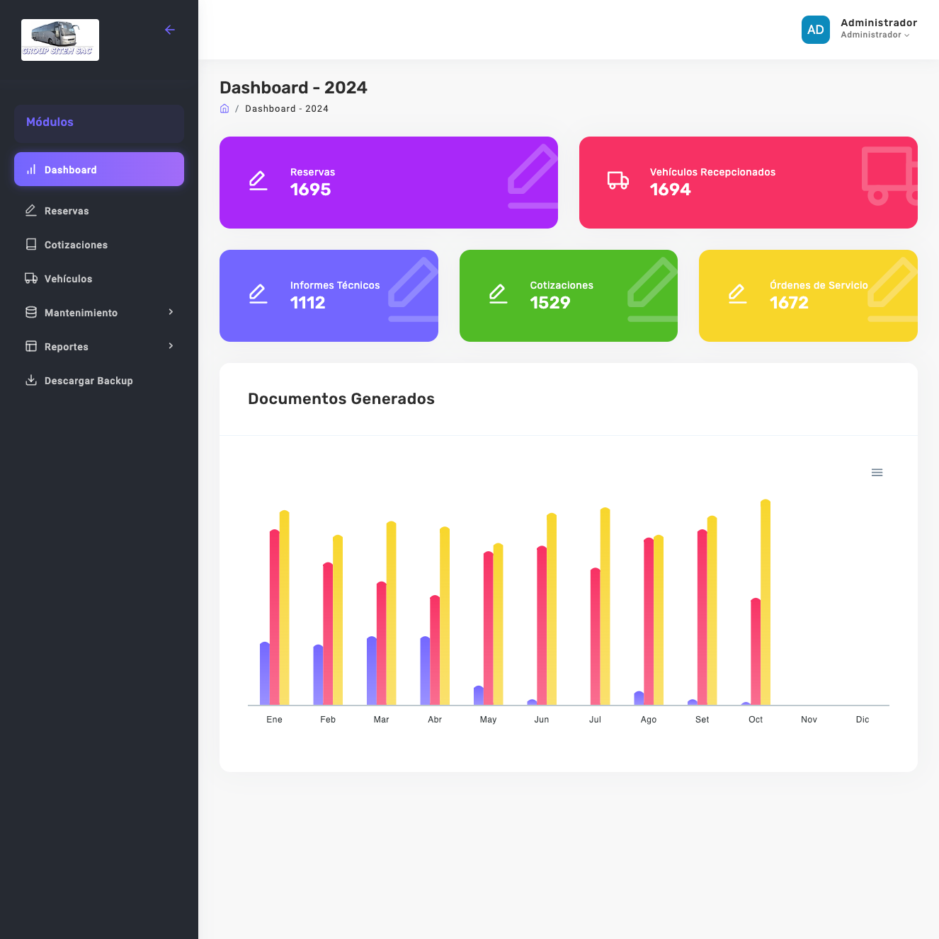
Task: Open the Informes Técnicos 1112 card
Action: pyautogui.click(x=329, y=296)
